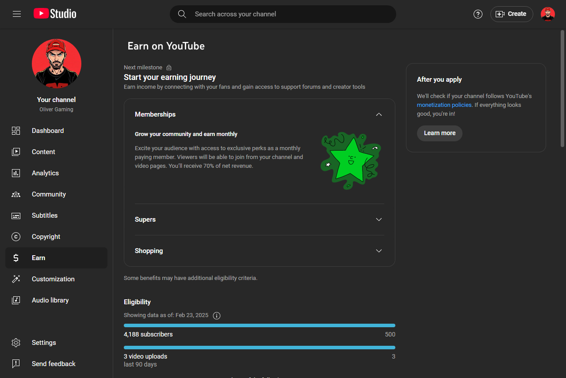Click the Learn more button
Viewport: 566px width, 378px height.
[x=440, y=133]
